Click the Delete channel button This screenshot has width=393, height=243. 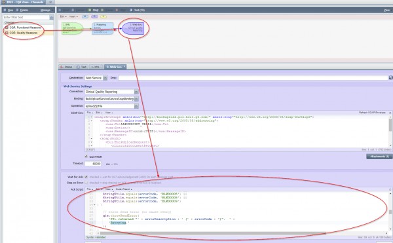click(x=22, y=10)
